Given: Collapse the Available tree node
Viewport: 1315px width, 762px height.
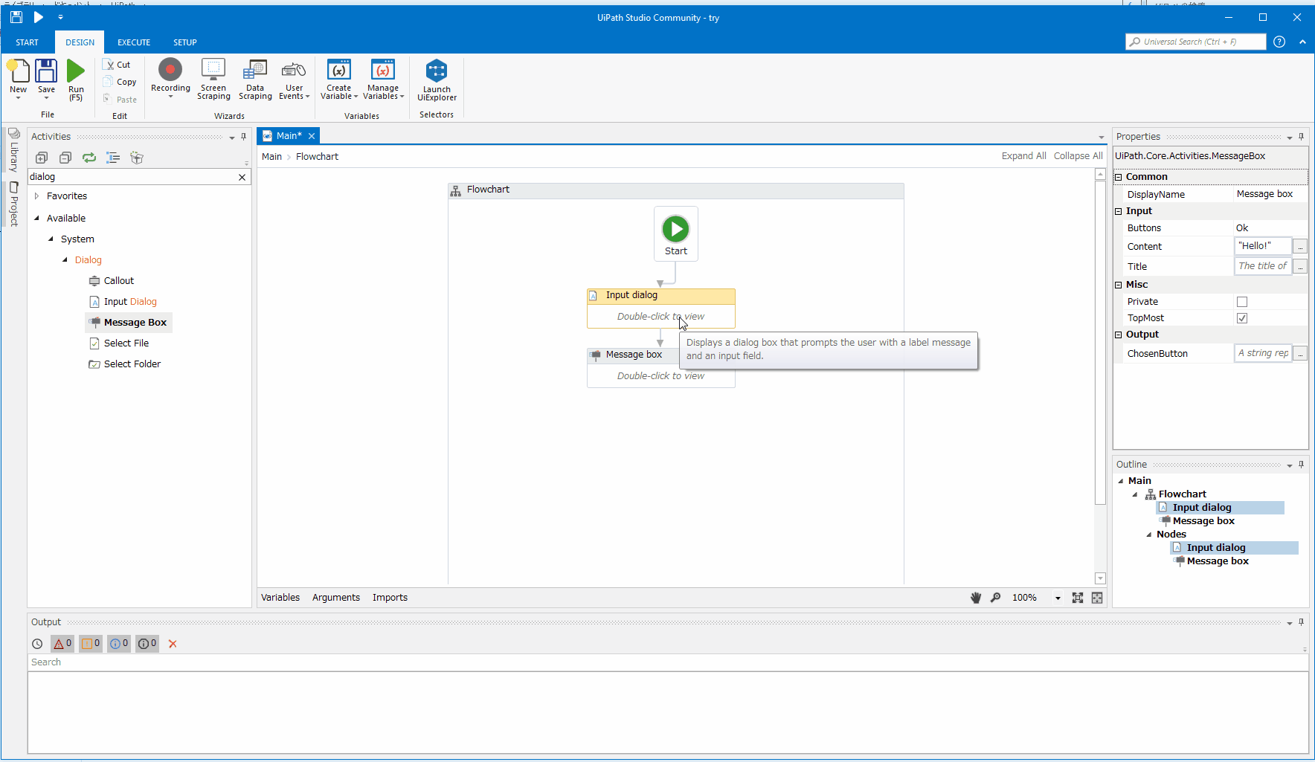Looking at the screenshot, I should pyautogui.click(x=36, y=219).
